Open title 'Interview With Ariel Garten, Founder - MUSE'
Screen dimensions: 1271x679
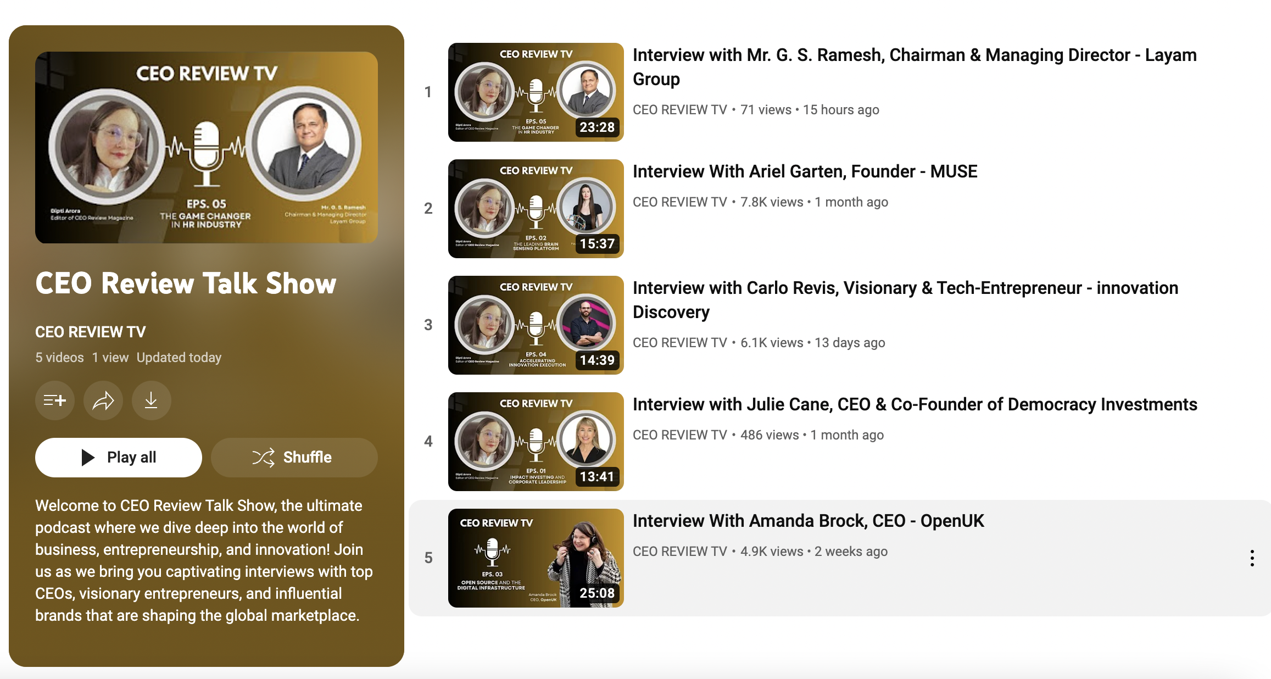[805, 171]
